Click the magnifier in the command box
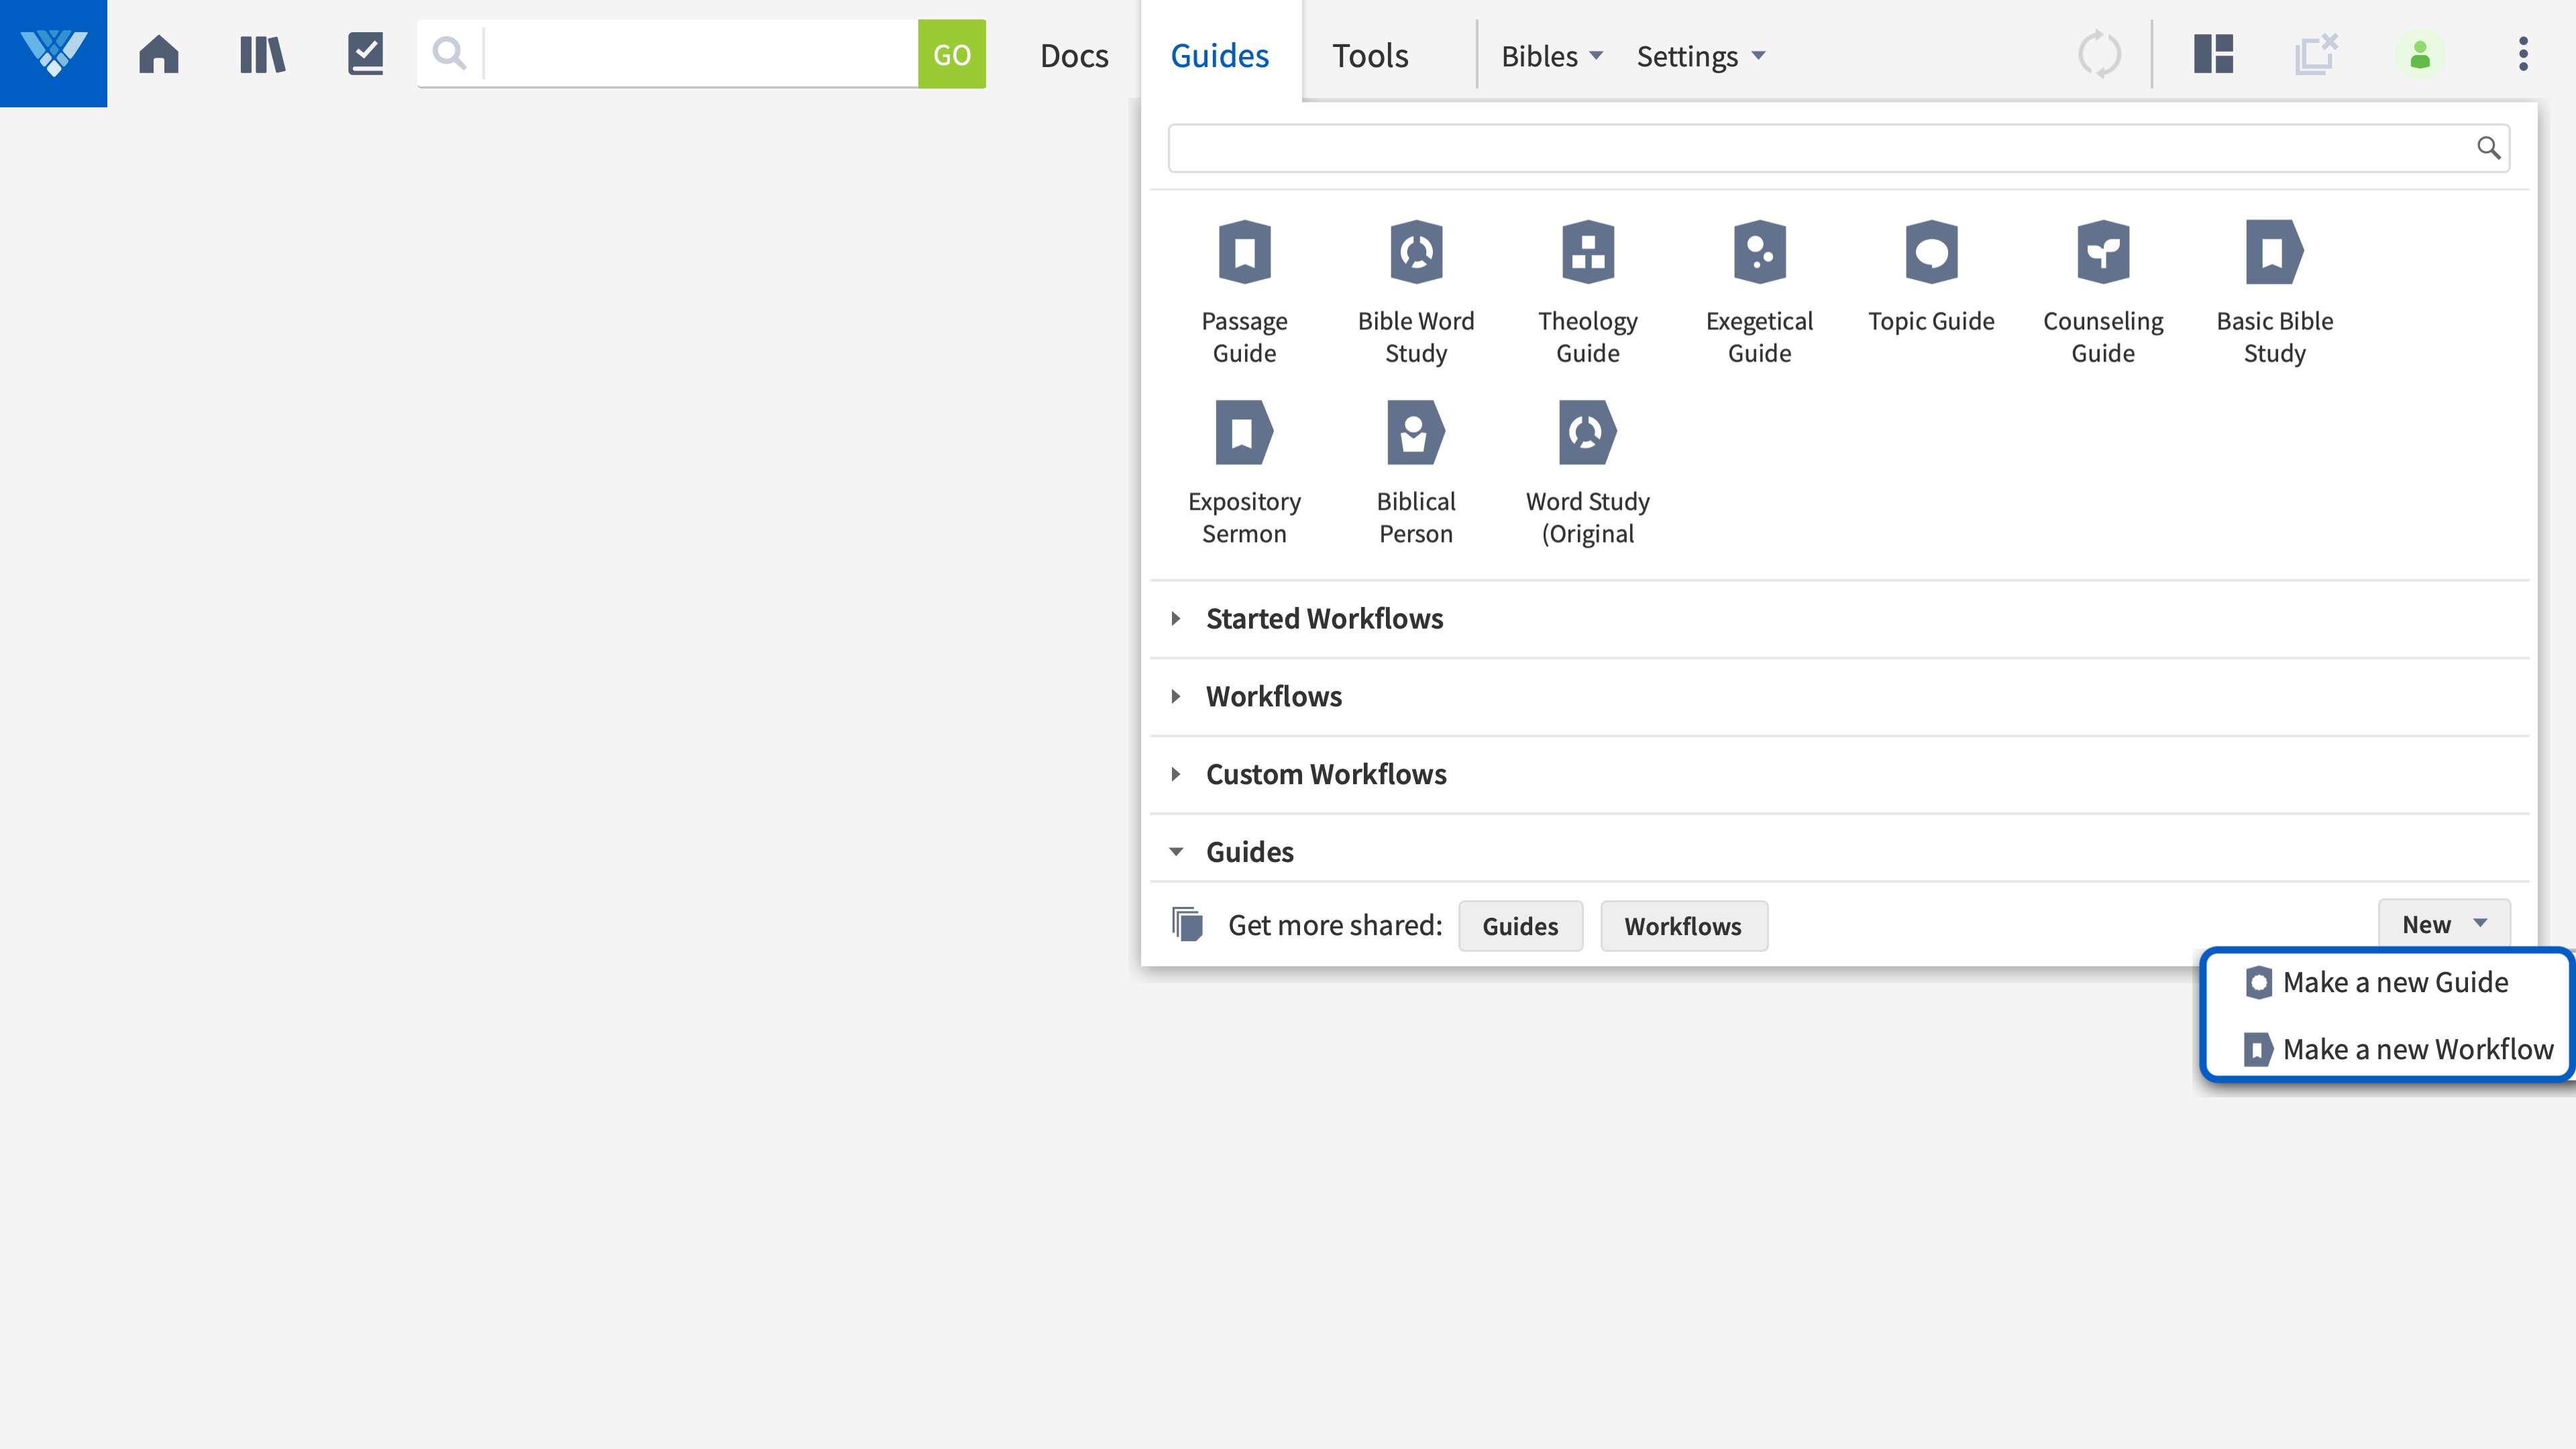 click(450, 54)
